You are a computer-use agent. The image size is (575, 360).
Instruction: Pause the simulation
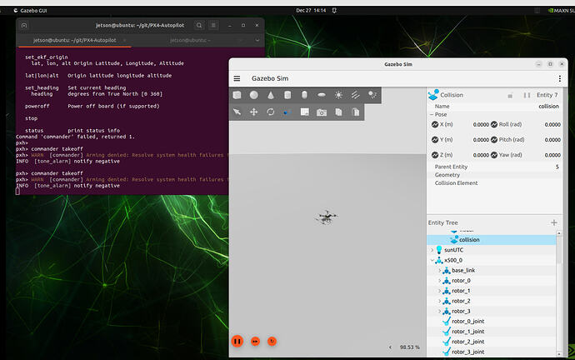[x=237, y=341]
